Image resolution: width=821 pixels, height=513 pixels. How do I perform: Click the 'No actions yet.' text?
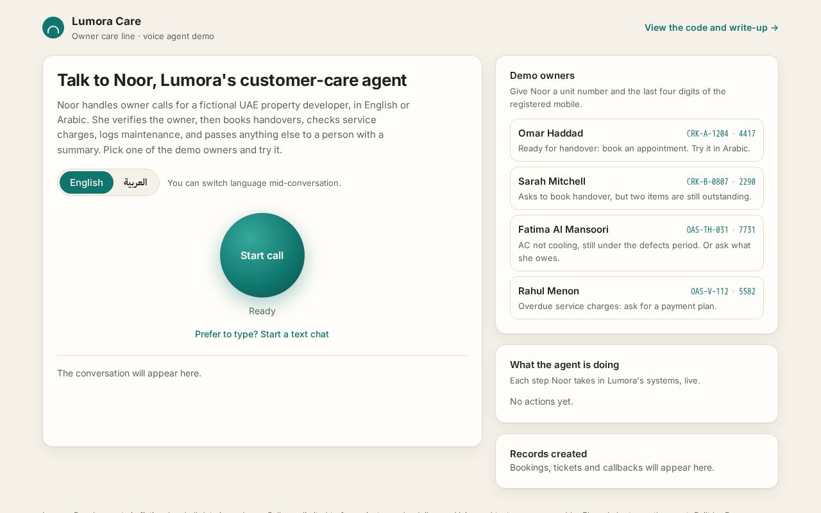[x=541, y=401]
